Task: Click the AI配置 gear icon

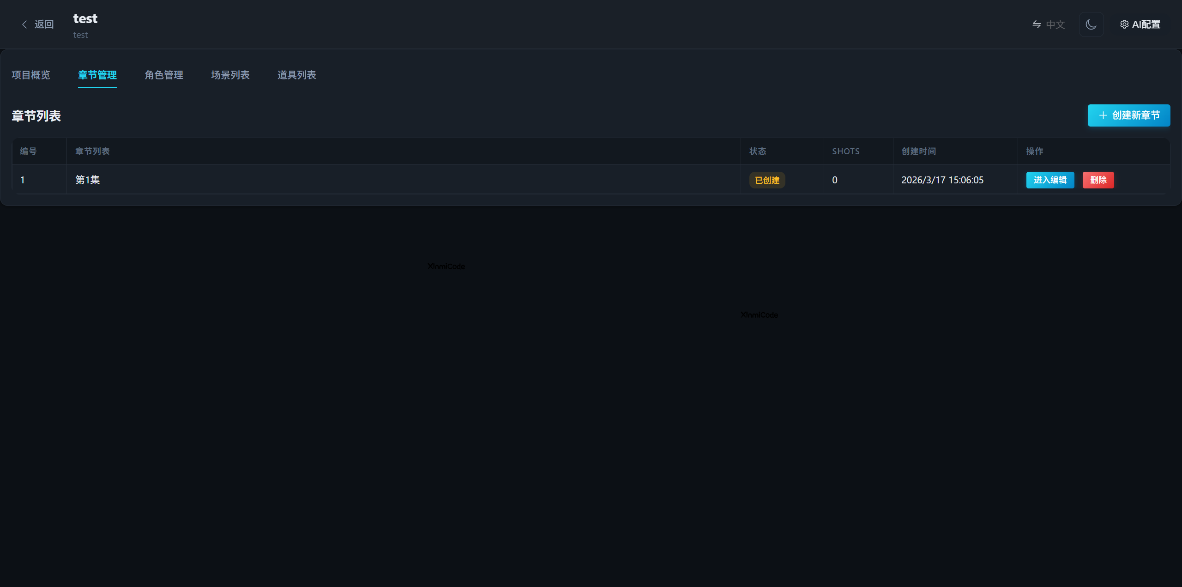Action: coord(1124,24)
